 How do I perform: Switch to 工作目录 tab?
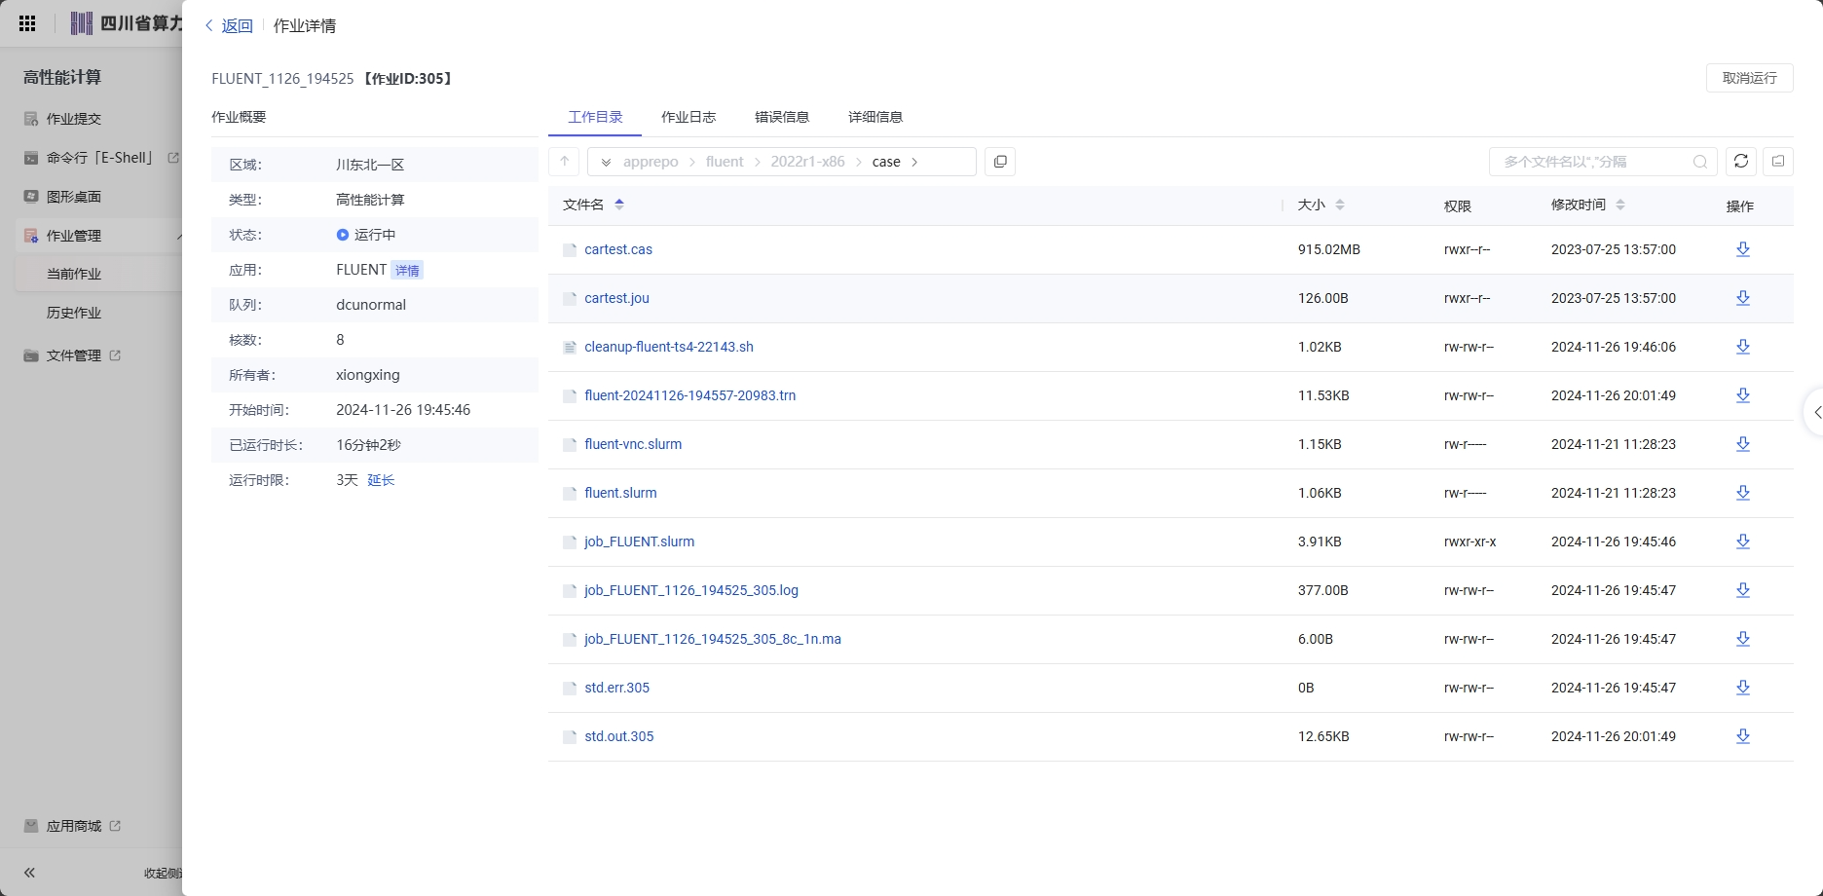click(595, 117)
